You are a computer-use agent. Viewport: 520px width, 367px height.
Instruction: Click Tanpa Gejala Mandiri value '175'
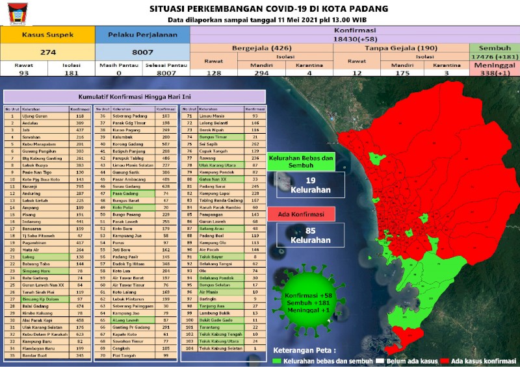pyautogui.click(x=402, y=73)
